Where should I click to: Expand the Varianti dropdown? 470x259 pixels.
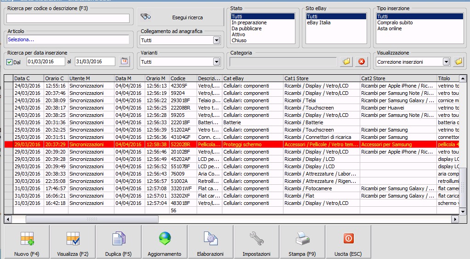pos(216,62)
